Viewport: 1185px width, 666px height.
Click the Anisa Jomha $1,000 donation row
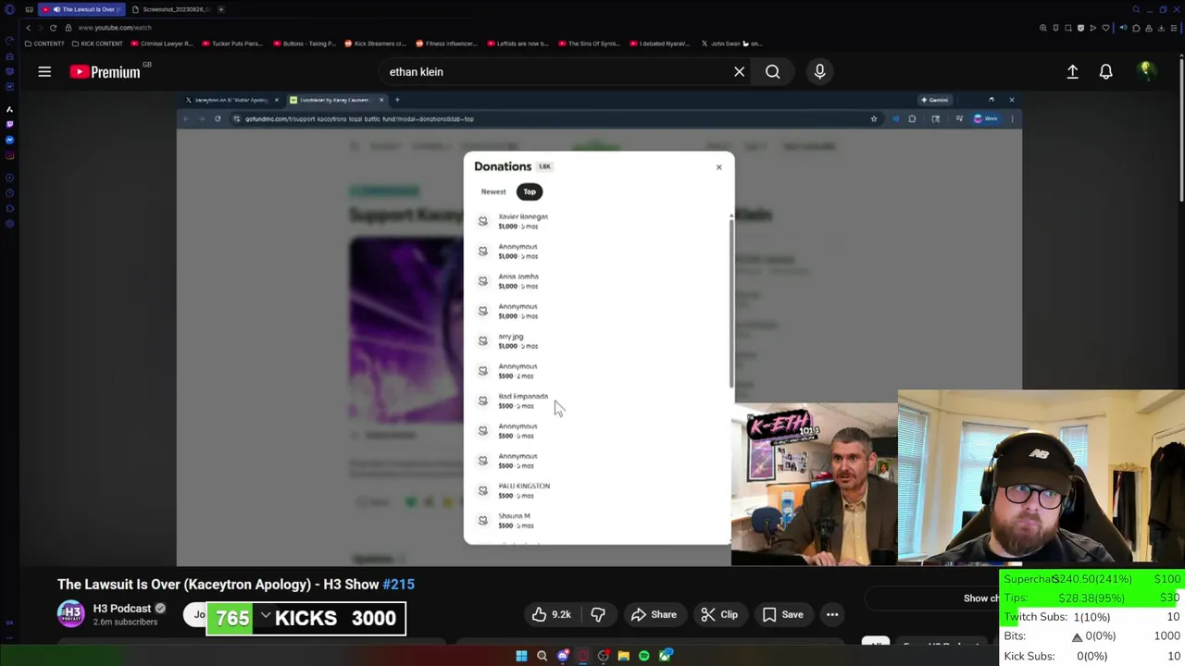(x=597, y=281)
